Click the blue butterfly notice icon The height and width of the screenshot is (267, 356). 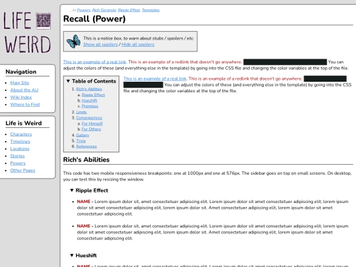coord(74,42)
